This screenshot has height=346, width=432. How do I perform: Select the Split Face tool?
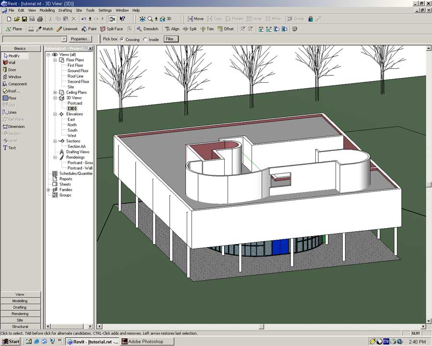point(111,29)
